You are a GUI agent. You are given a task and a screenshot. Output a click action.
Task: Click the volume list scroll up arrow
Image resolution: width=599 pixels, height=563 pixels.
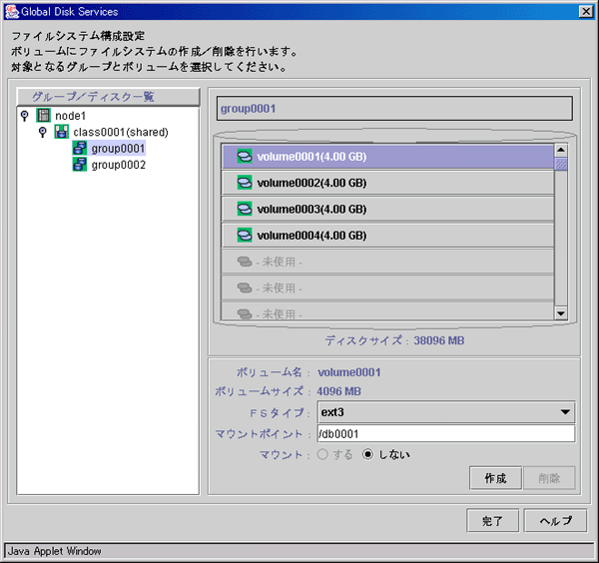pyautogui.click(x=560, y=150)
